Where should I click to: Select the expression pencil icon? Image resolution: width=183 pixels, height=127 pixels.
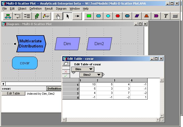(x=46, y=16)
